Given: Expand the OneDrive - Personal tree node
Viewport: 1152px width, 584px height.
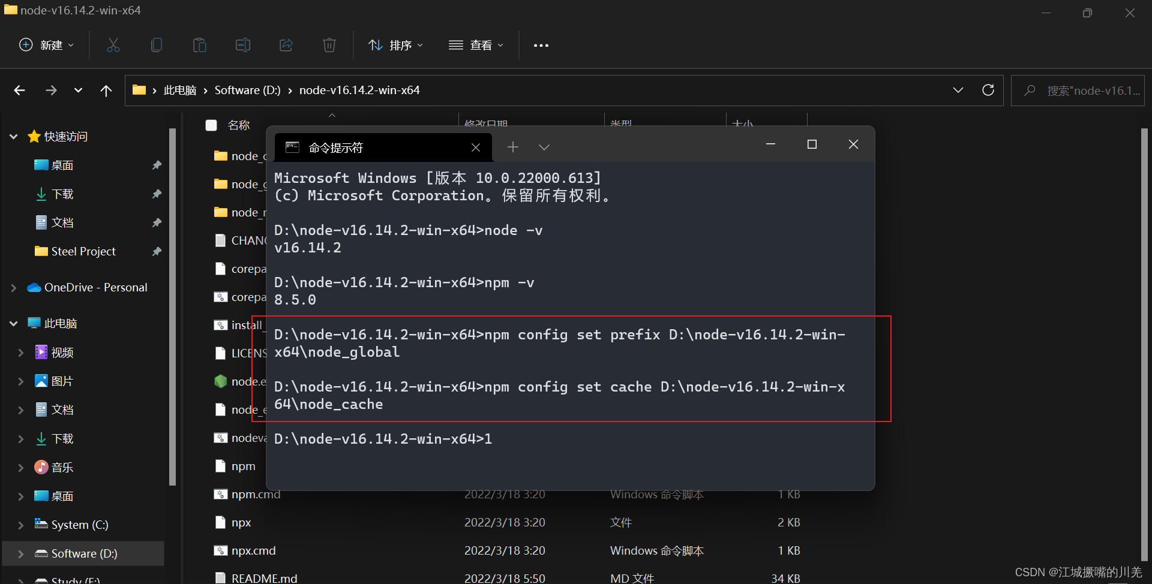Looking at the screenshot, I should pos(14,288).
